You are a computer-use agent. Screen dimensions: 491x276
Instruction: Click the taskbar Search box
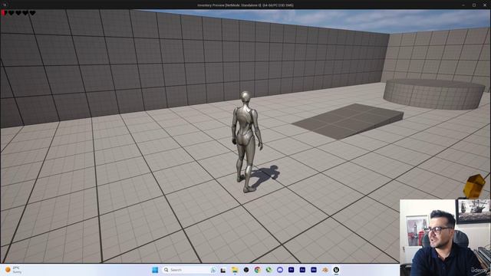[x=189, y=270]
